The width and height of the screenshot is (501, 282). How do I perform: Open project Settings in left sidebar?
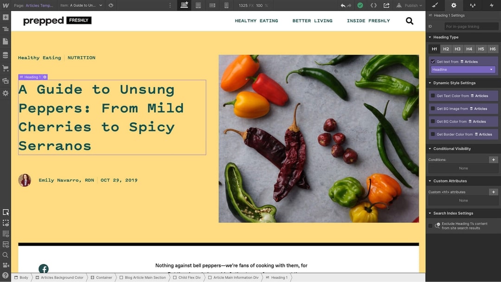pos(6,93)
